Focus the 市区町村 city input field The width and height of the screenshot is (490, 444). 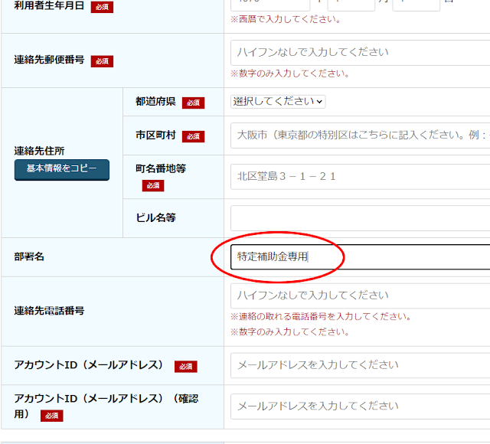(x=360, y=135)
